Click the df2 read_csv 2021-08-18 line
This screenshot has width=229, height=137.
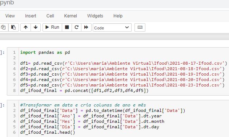(x=122, y=69)
